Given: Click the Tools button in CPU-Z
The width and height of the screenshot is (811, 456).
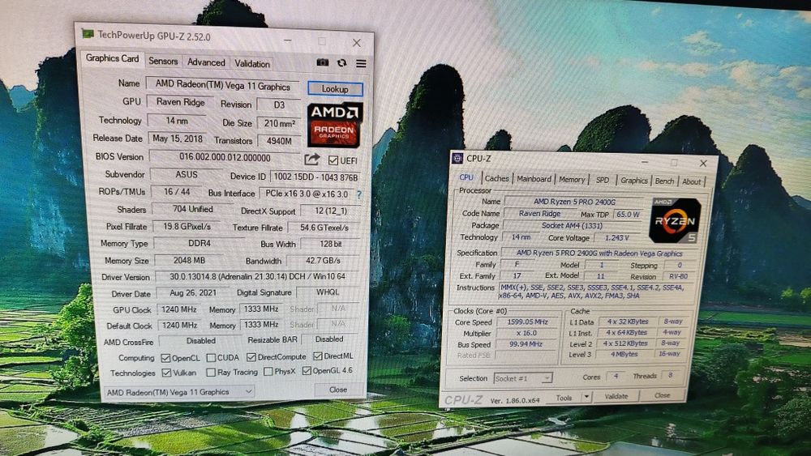Looking at the screenshot, I should (x=564, y=397).
